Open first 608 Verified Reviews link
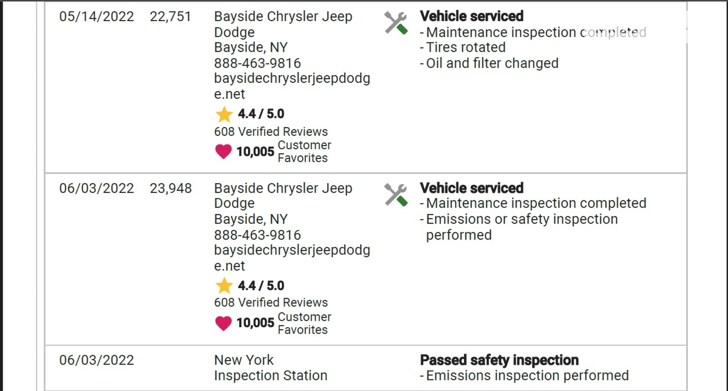Viewport: 728px width, 391px height. coord(271,131)
